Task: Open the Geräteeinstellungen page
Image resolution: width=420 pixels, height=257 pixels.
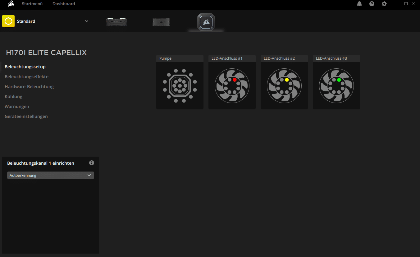Action: tap(26, 116)
